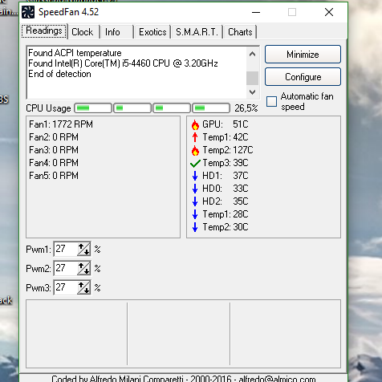This screenshot has width=382, height=382.
Task: Click the "GPU: 51C" temperature text
Action: pos(226,124)
